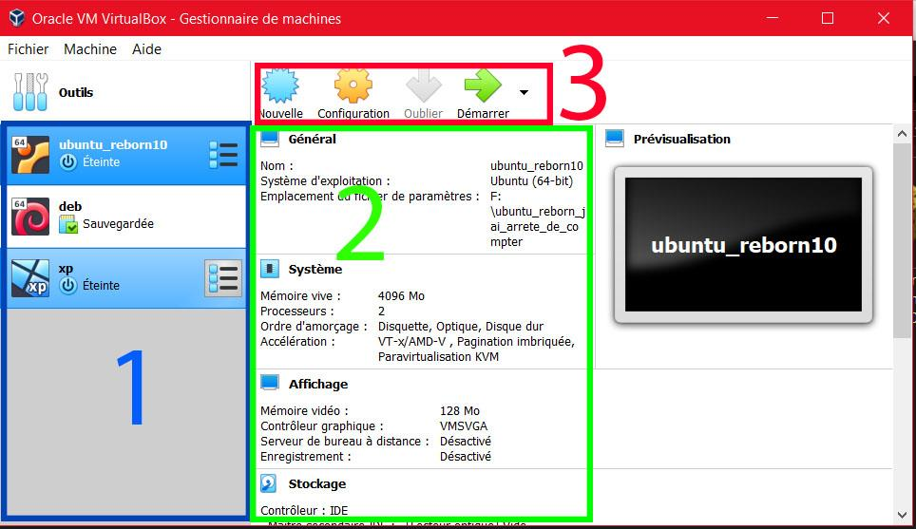916x529 pixels.
Task: Open the Outils tools icon
Action: tap(30, 92)
